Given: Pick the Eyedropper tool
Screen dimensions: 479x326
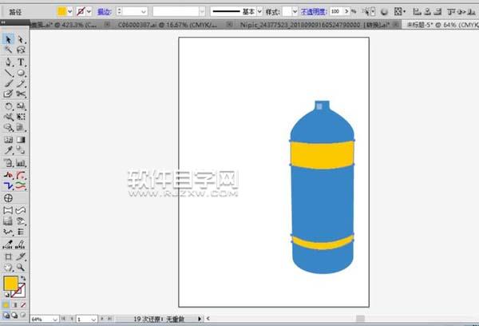Looking at the screenshot, I should click(8, 150).
